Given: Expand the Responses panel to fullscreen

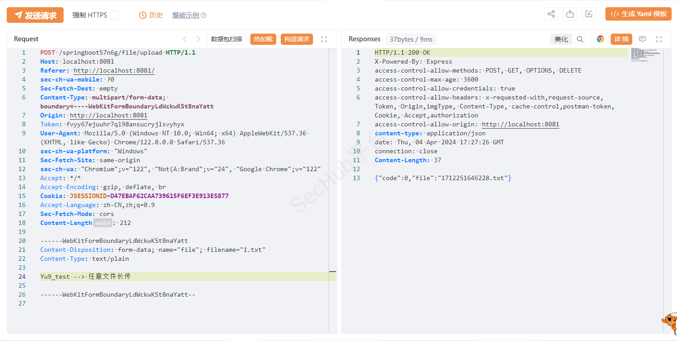Looking at the screenshot, I should tap(659, 39).
